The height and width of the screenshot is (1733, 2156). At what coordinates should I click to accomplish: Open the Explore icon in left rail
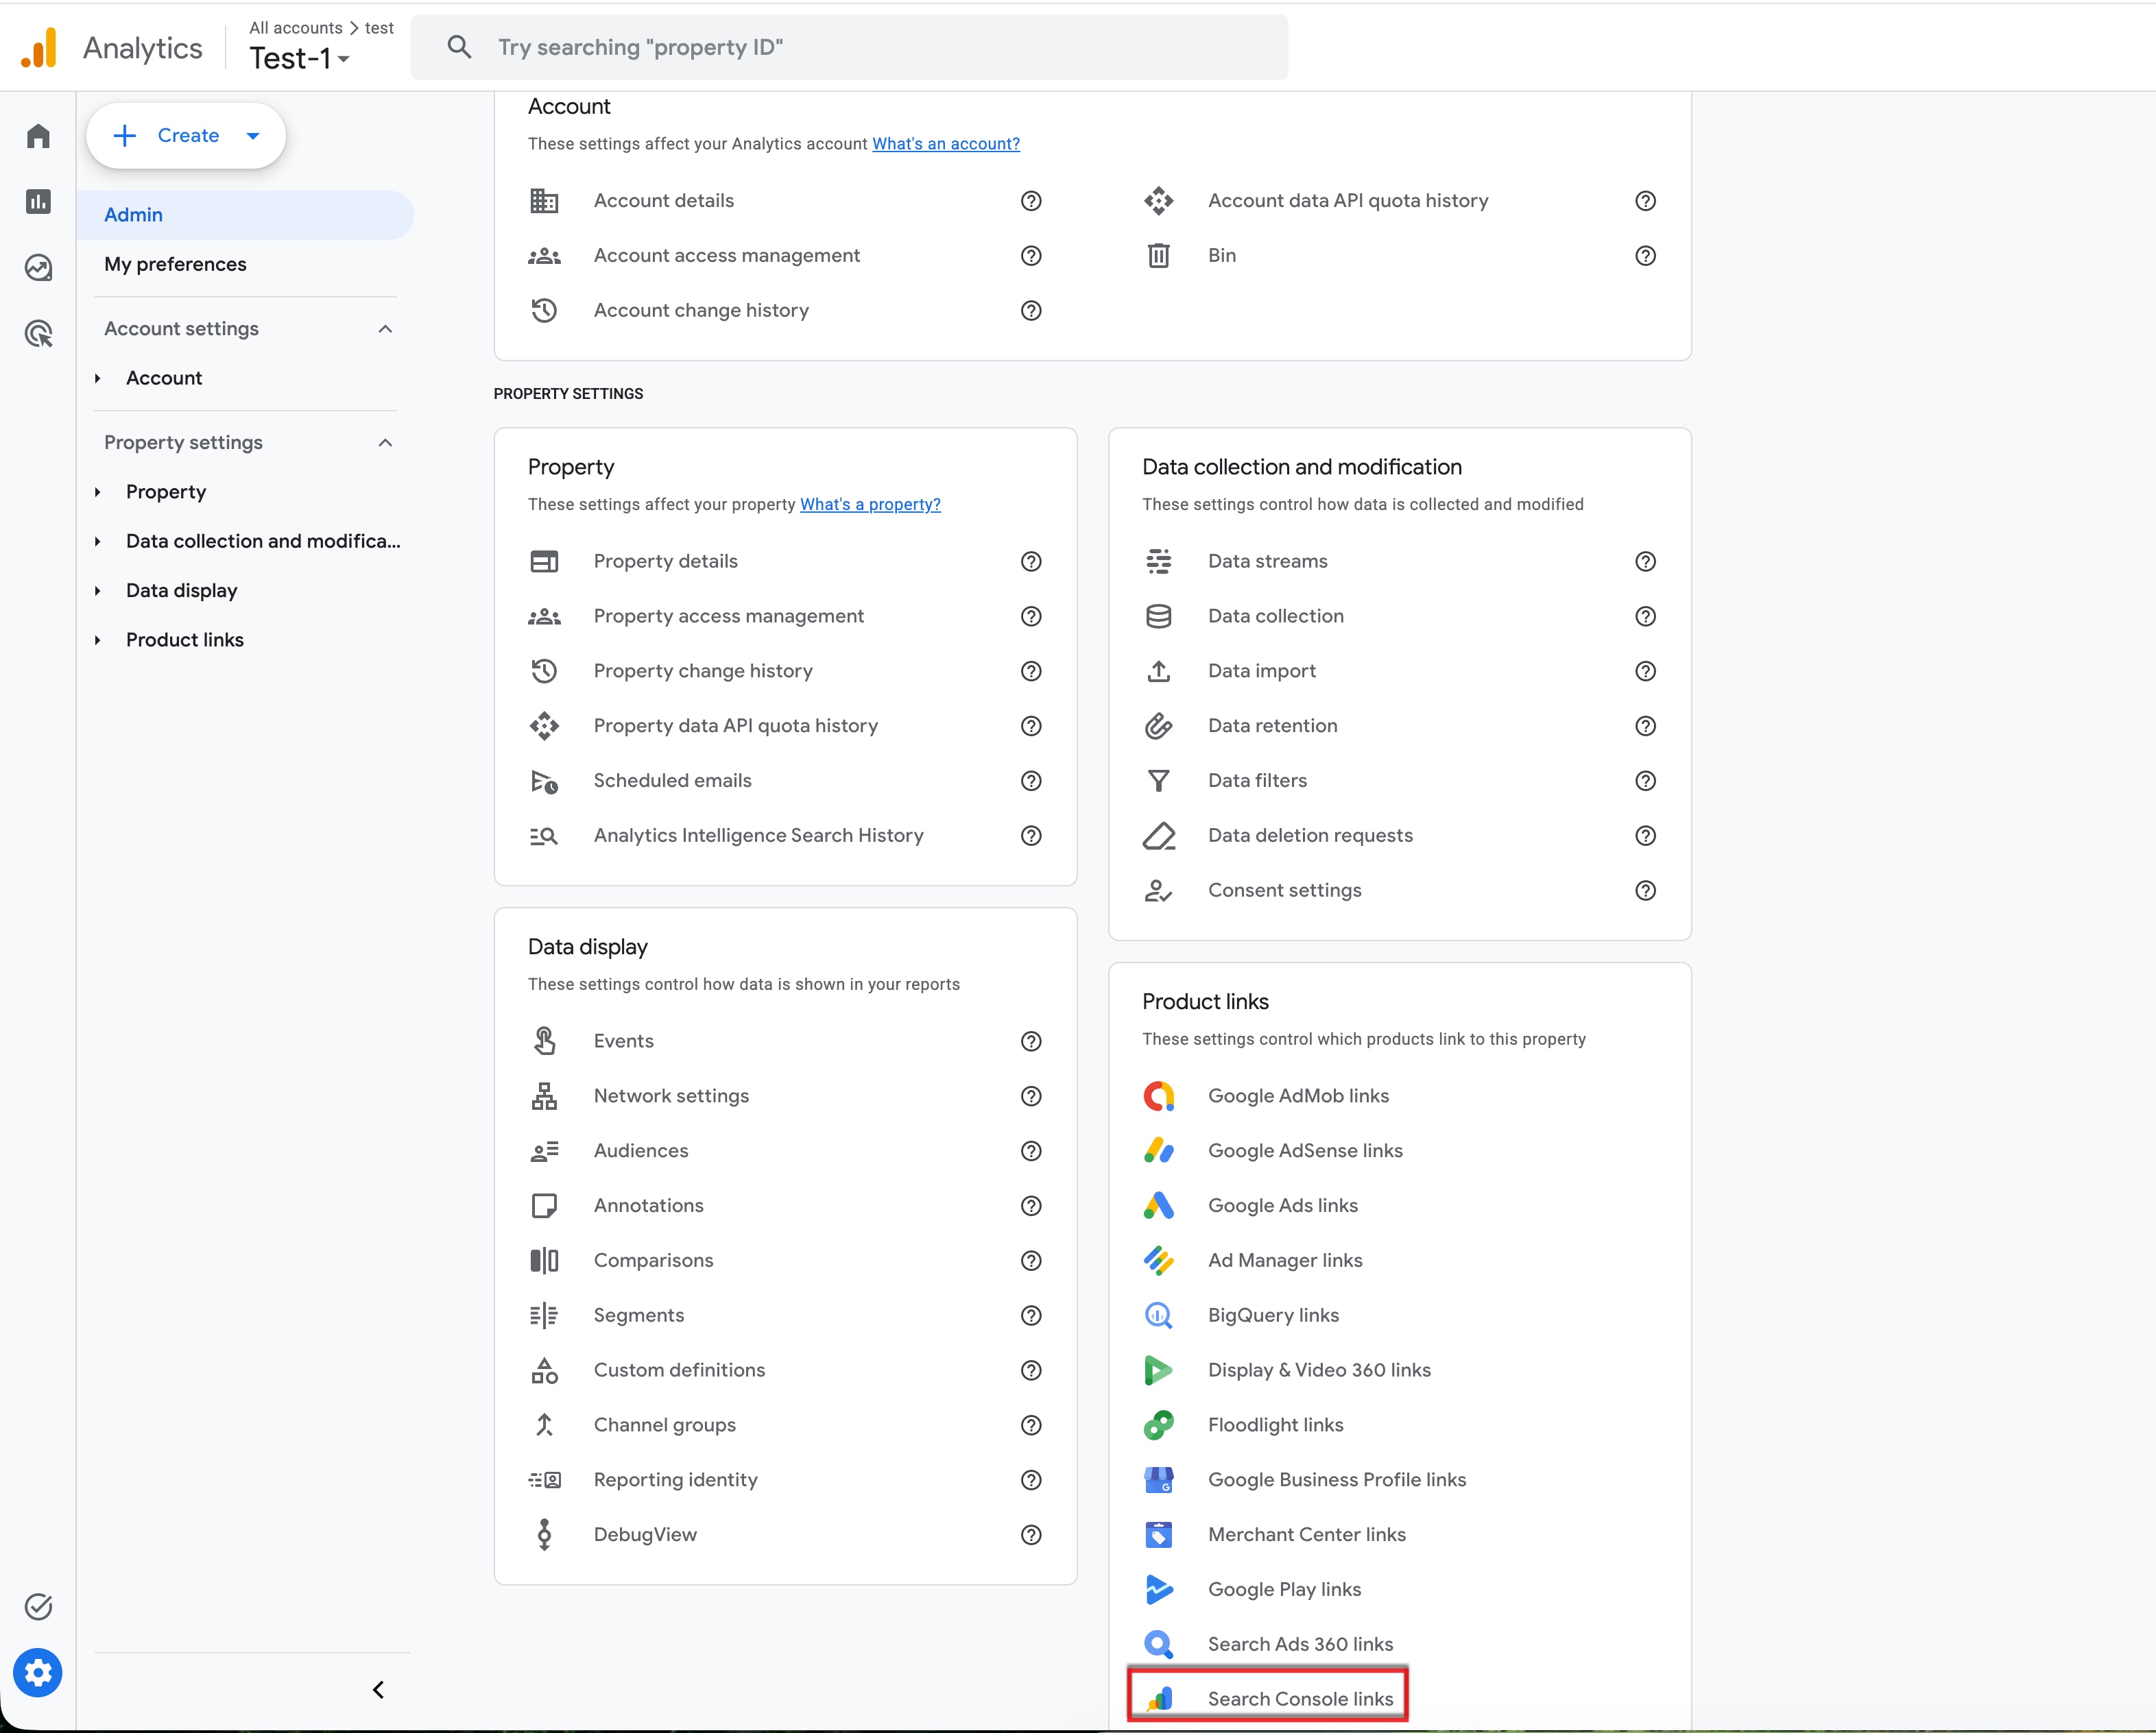38,268
